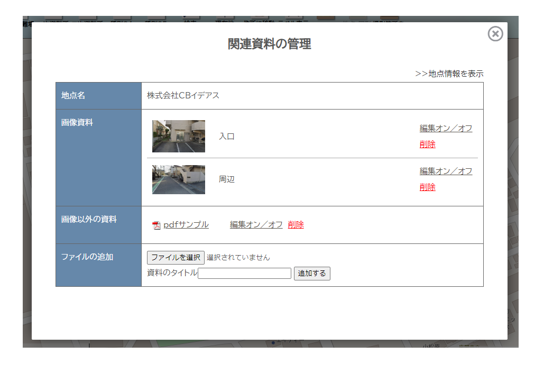The image size is (544, 372).
Task: Click inside the 資料のタイトル text field
Action: tap(244, 273)
